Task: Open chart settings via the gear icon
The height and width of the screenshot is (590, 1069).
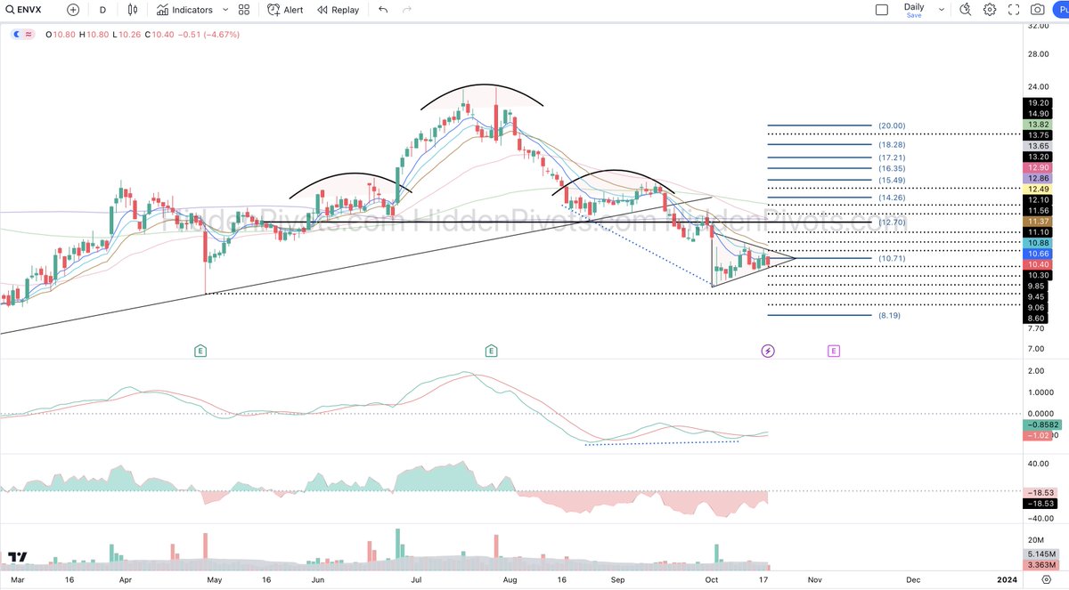Action: [991, 9]
